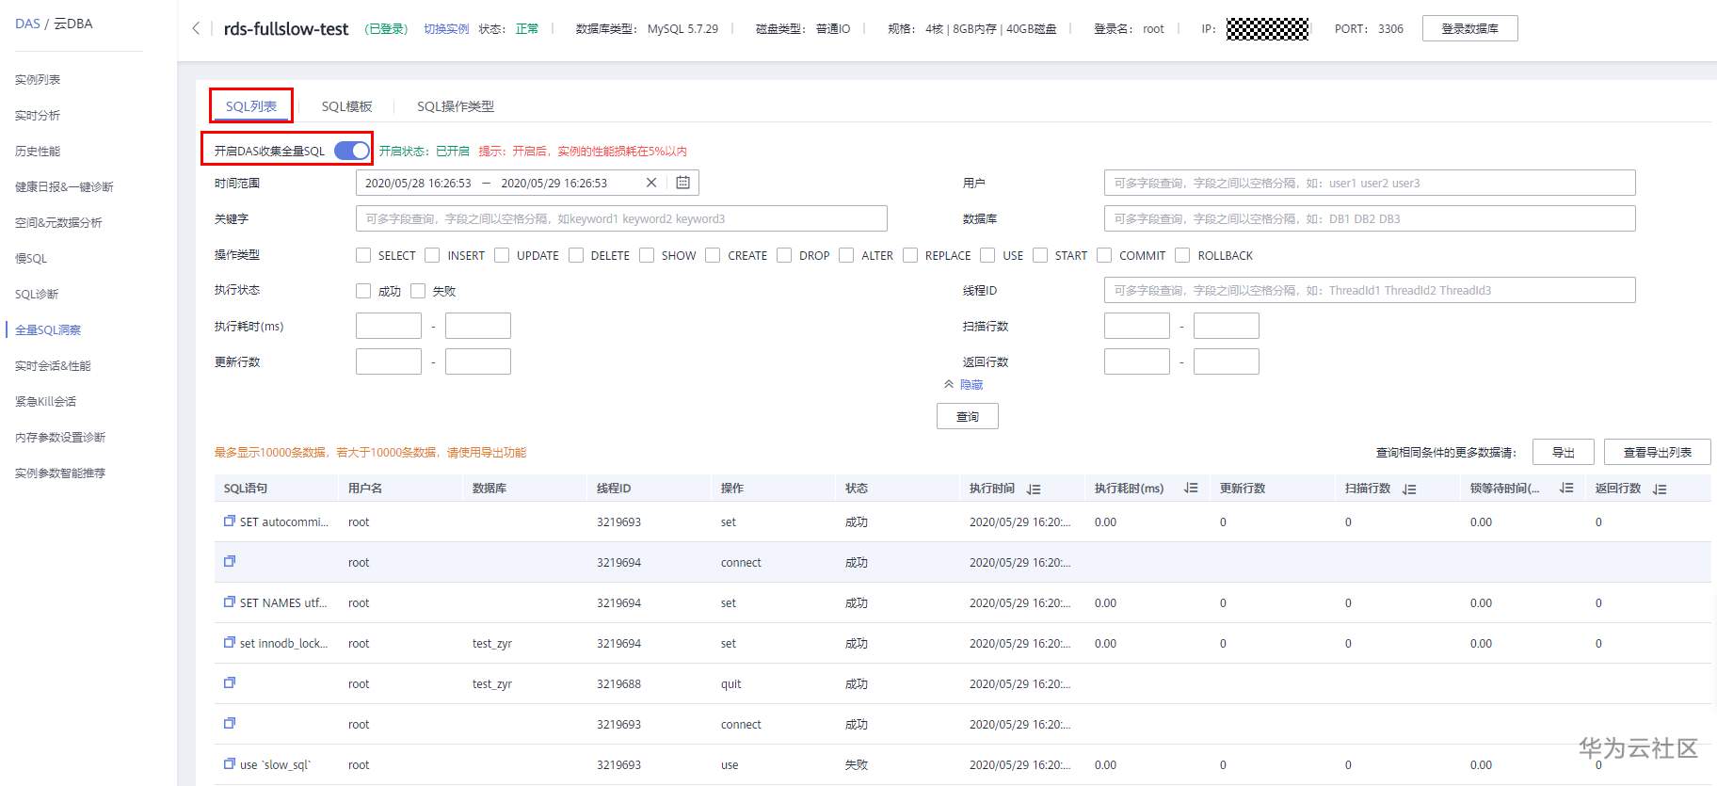Screen dimensions: 1717x786
Task: Enable the SHOW operation filter
Action: point(647,255)
